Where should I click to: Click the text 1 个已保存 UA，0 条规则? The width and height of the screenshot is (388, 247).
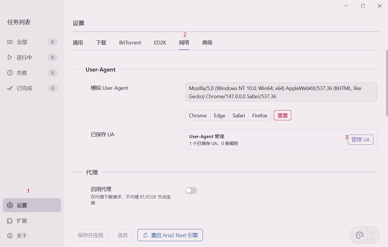click(x=214, y=144)
